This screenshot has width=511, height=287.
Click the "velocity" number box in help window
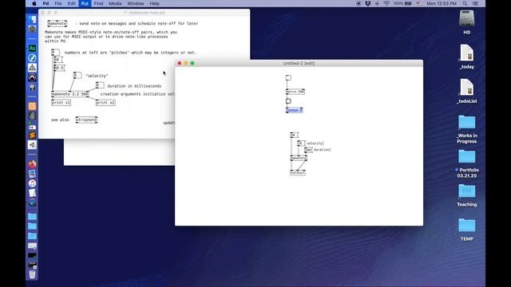click(x=77, y=76)
